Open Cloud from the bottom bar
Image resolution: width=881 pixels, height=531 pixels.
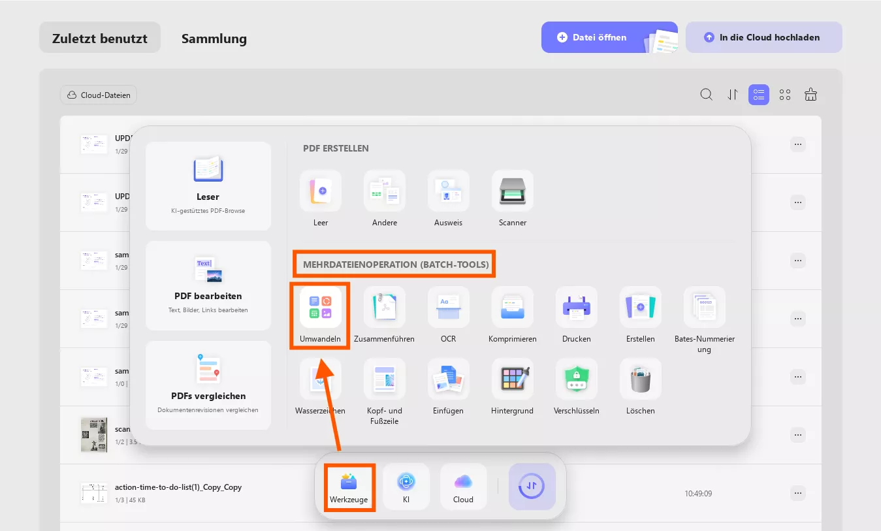coord(464,487)
